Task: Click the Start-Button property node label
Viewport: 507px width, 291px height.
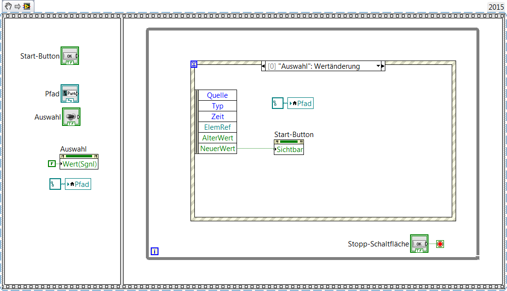Action: pos(294,134)
